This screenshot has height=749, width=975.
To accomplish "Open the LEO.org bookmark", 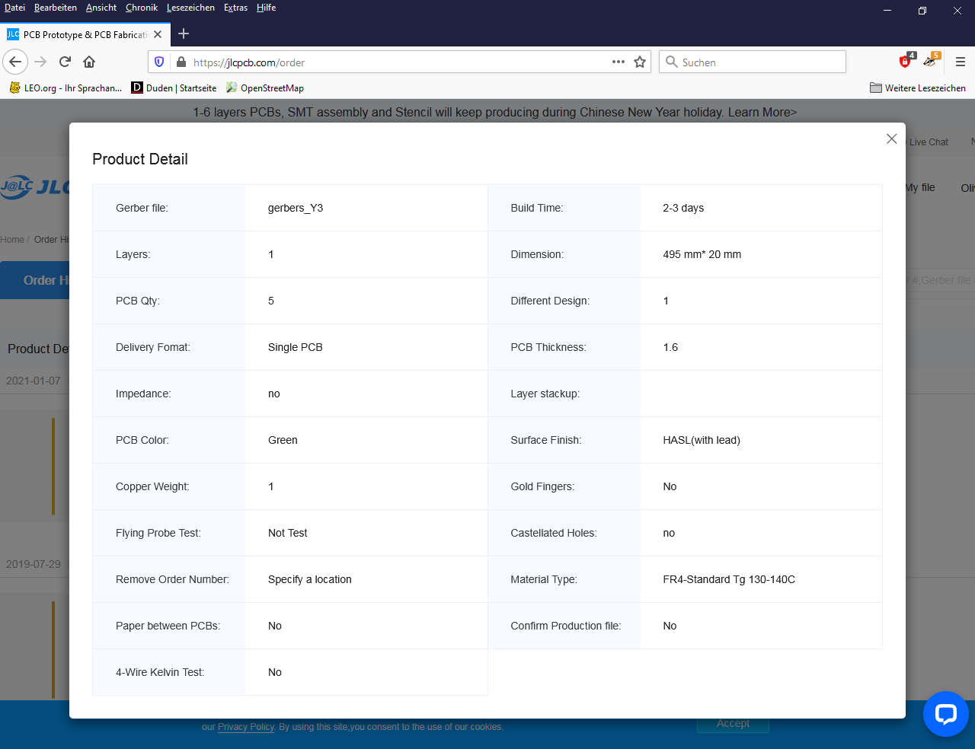I will [66, 88].
